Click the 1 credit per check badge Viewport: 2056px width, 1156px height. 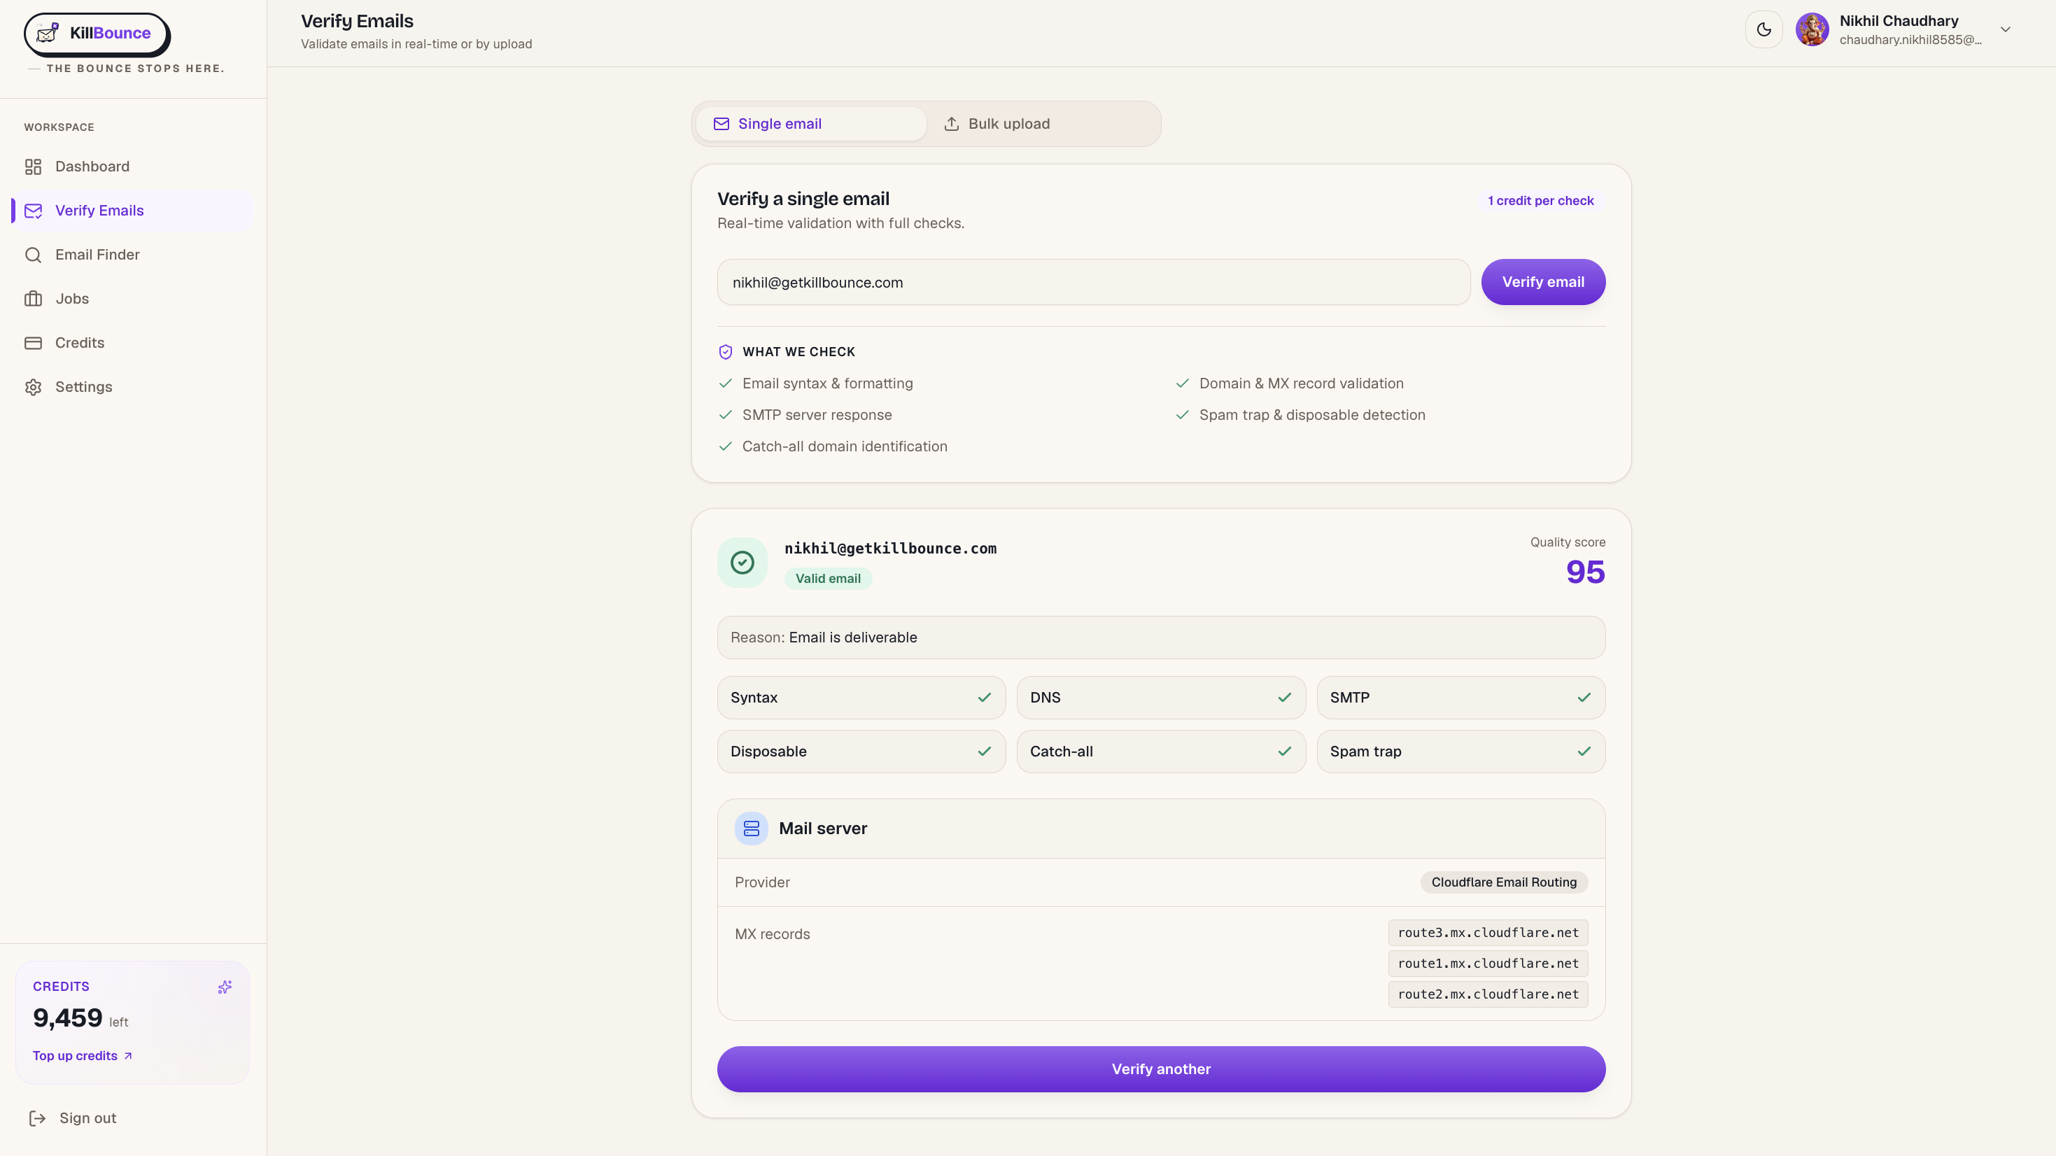[x=1540, y=200]
